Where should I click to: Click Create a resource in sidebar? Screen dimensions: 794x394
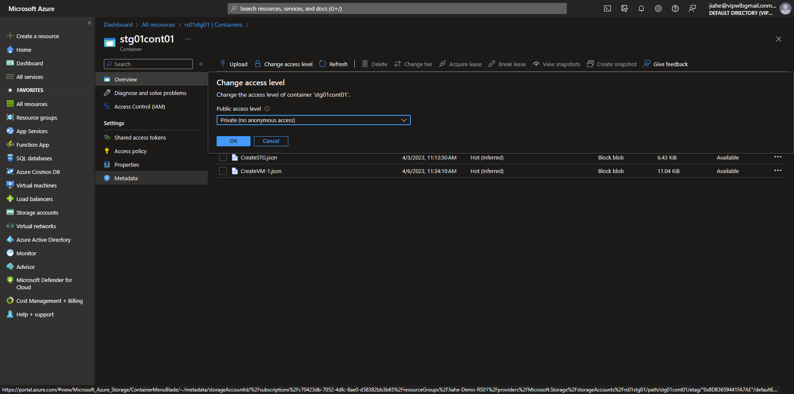coord(47,36)
